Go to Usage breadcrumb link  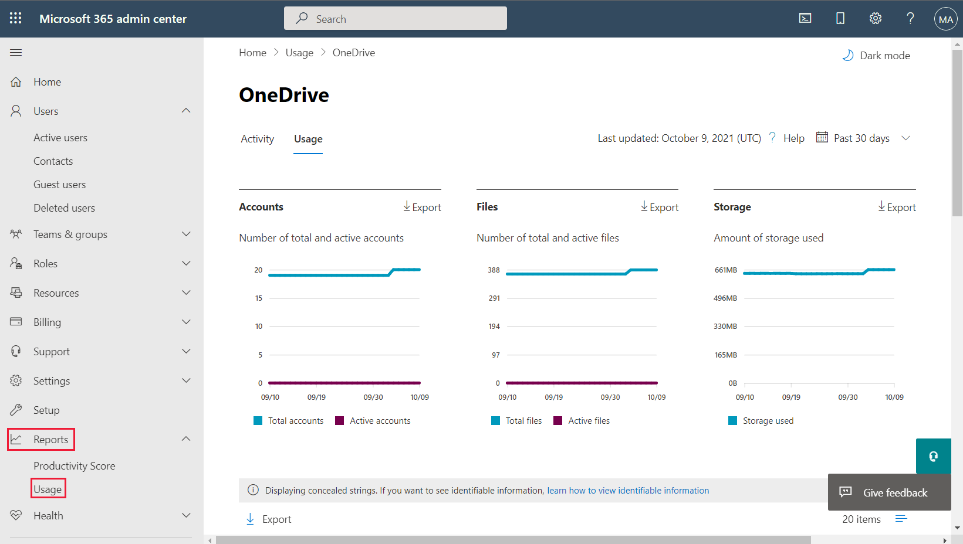[x=299, y=53]
